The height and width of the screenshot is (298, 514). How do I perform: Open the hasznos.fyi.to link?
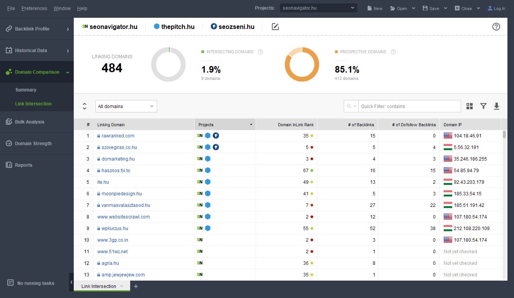point(116,170)
